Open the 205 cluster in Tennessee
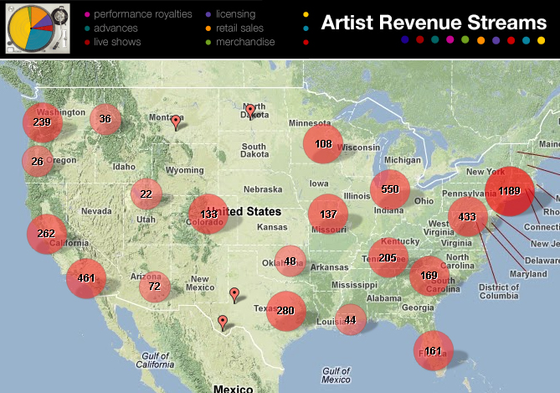Viewport: 560px width, 393px height. pos(388,257)
